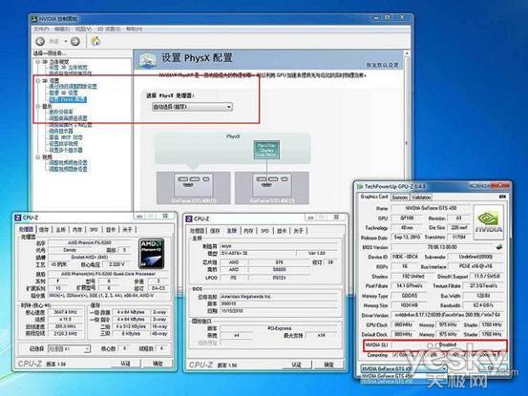Open 主板 tab in CPU-Z processor window
528x396 pixels.
60,229
